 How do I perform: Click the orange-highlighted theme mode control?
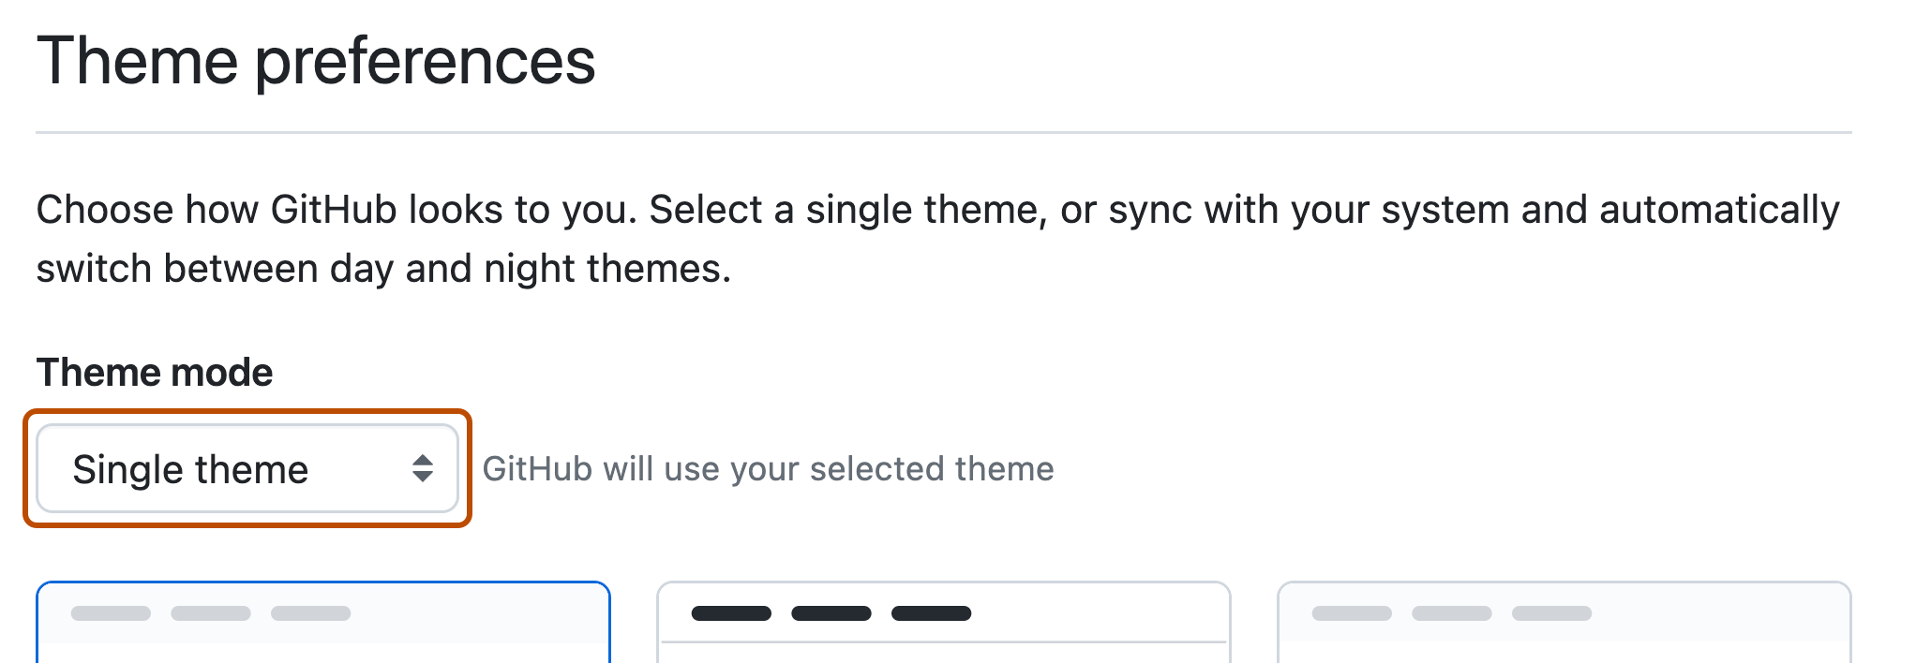[248, 468]
